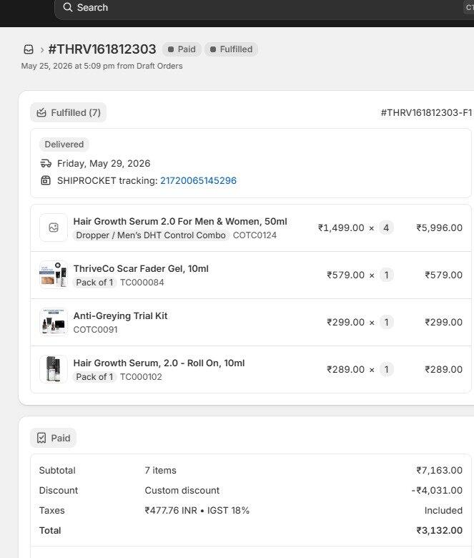Click the Paid status badge beside order number
The width and height of the screenshot is (474, 558).
182,49
